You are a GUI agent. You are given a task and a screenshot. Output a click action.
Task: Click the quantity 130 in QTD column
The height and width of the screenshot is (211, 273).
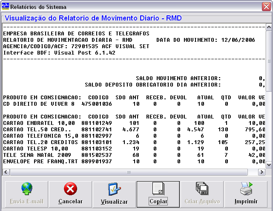click(x=223, y=130)
